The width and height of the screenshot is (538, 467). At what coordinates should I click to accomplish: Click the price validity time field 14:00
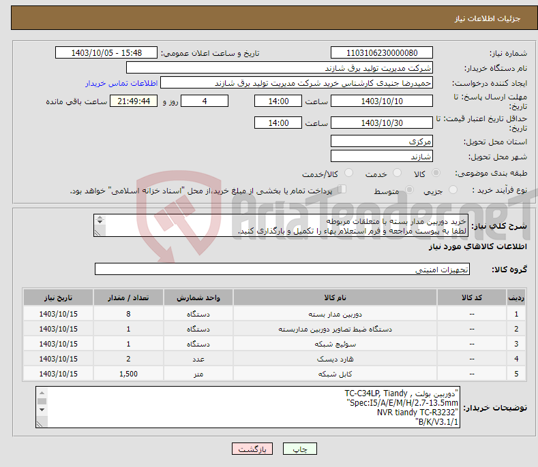(x=278, y=123)
